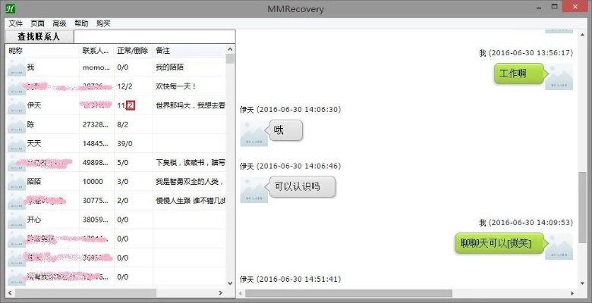Click the MMRecovery app icon in title bar

[10, 8]
